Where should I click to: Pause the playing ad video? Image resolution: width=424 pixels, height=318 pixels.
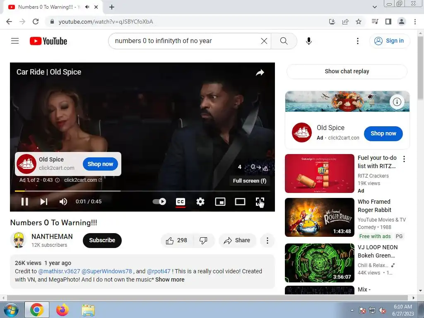point(24,202)
